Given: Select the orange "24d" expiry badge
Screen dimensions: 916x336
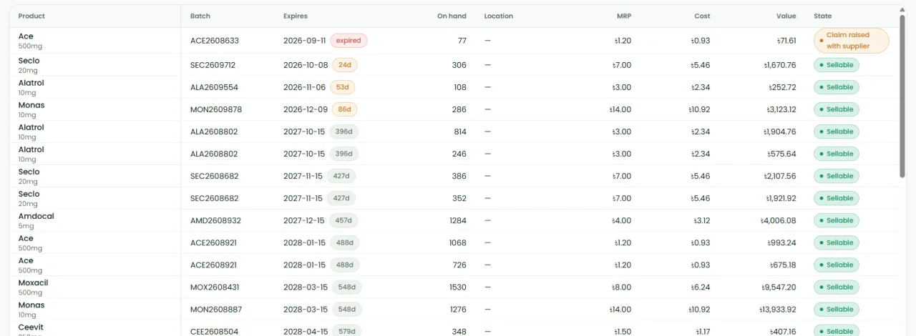Looking at the screenshot, I should (x=345, y=65).
